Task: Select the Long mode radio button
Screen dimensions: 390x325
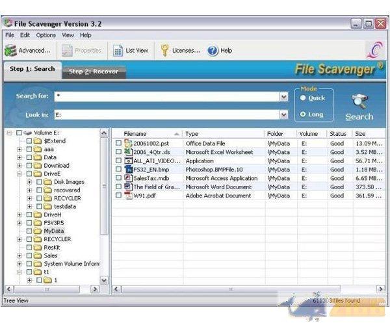Action: pyautogui.click(x=303, y=114)
